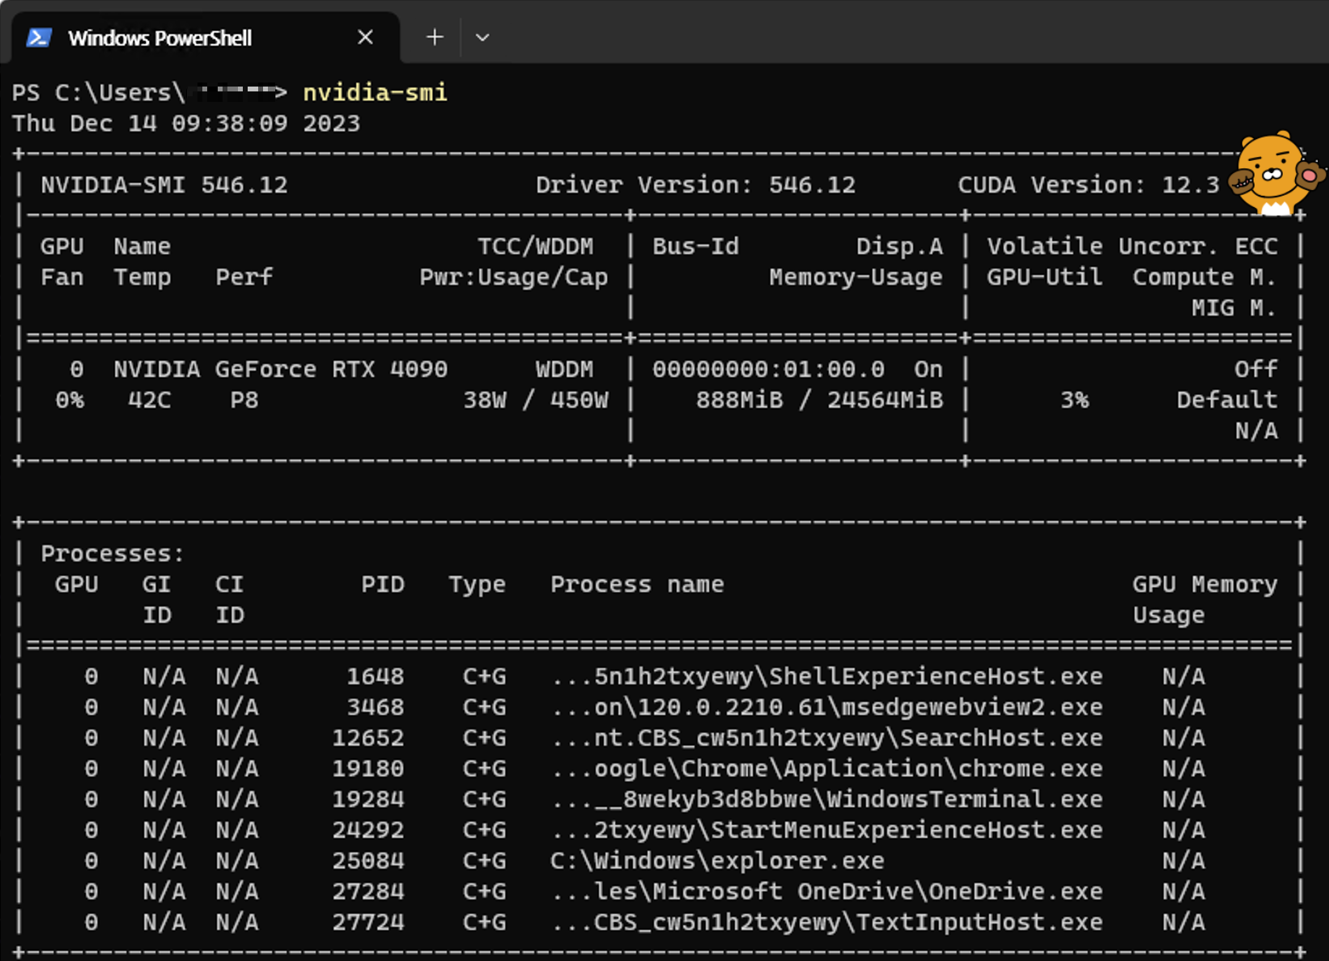Viewport: 1329px width, 961px height.
Task: Click PID 3468
Action: (376, 708)
